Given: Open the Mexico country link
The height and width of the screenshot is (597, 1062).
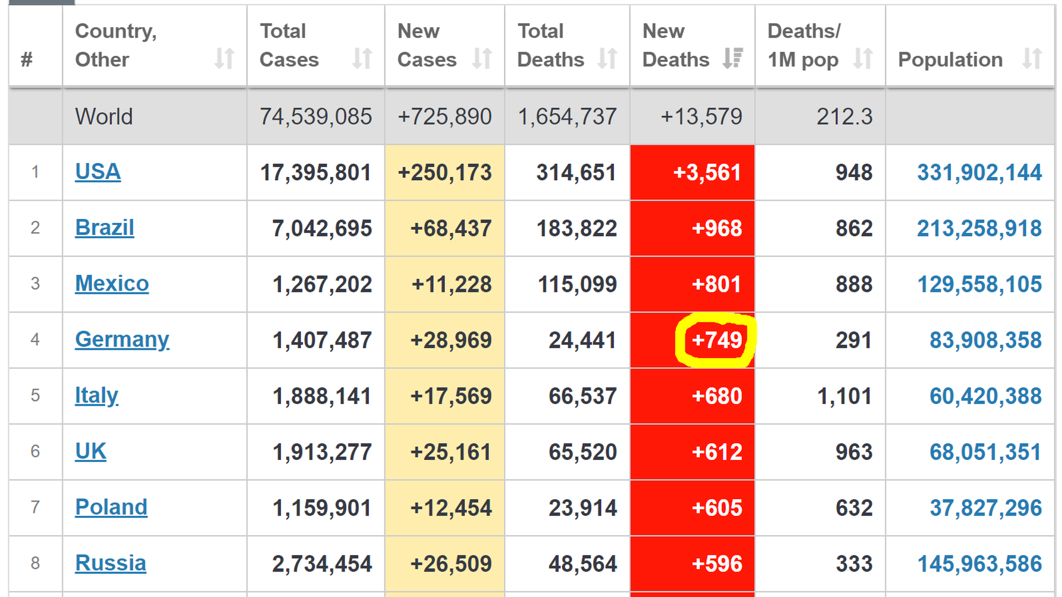Looking at the screenshot, I should coord(112,284).
